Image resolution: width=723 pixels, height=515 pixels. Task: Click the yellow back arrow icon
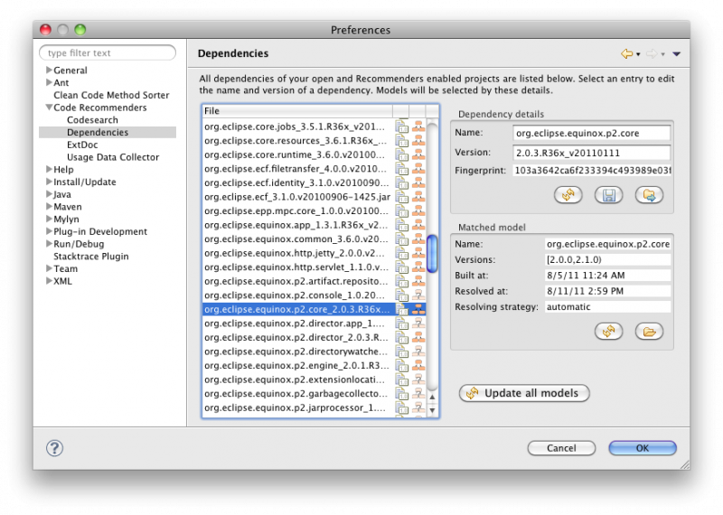coord(626,54)
